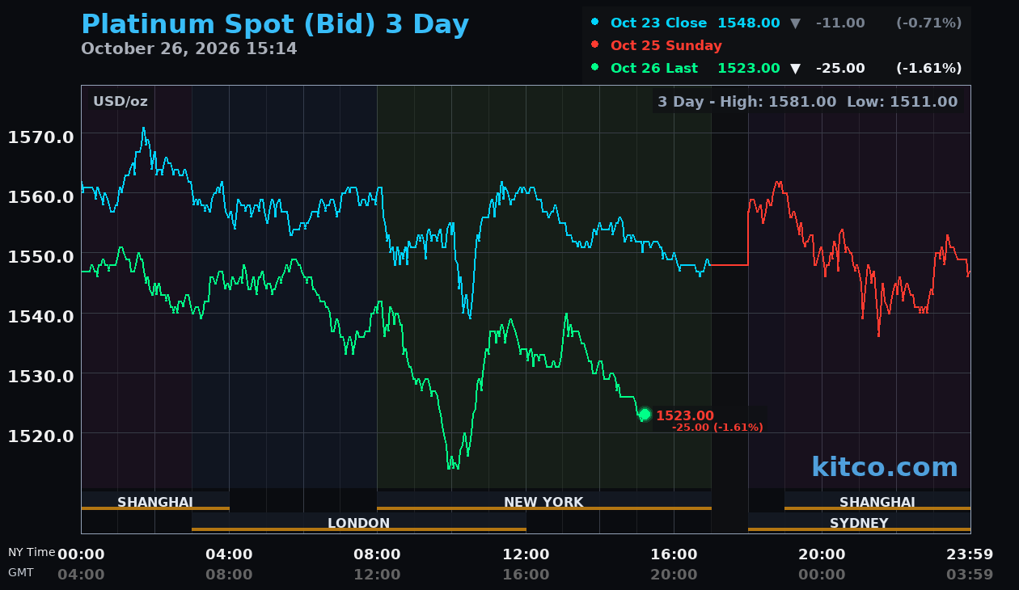Screen dimensions: 1019x590
Task: Click the NY-time 20:00 label in white
Action: (x=822, y=554)
